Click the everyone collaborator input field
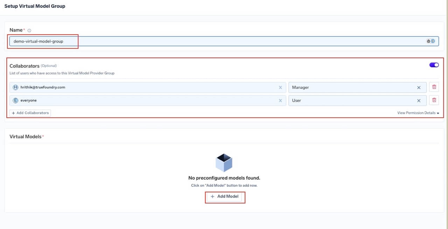448x229 pixels. click(x=140, y=100)
